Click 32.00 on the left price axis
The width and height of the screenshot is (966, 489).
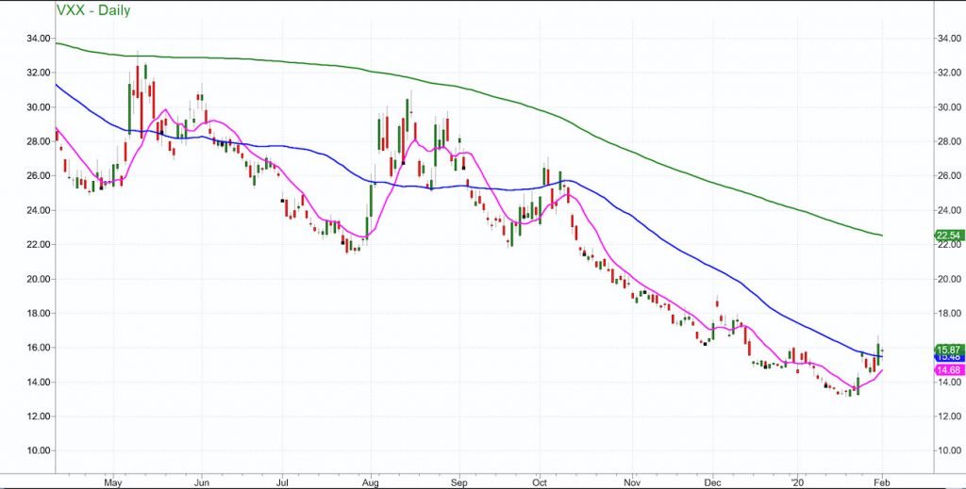click(x=38, y=73)
